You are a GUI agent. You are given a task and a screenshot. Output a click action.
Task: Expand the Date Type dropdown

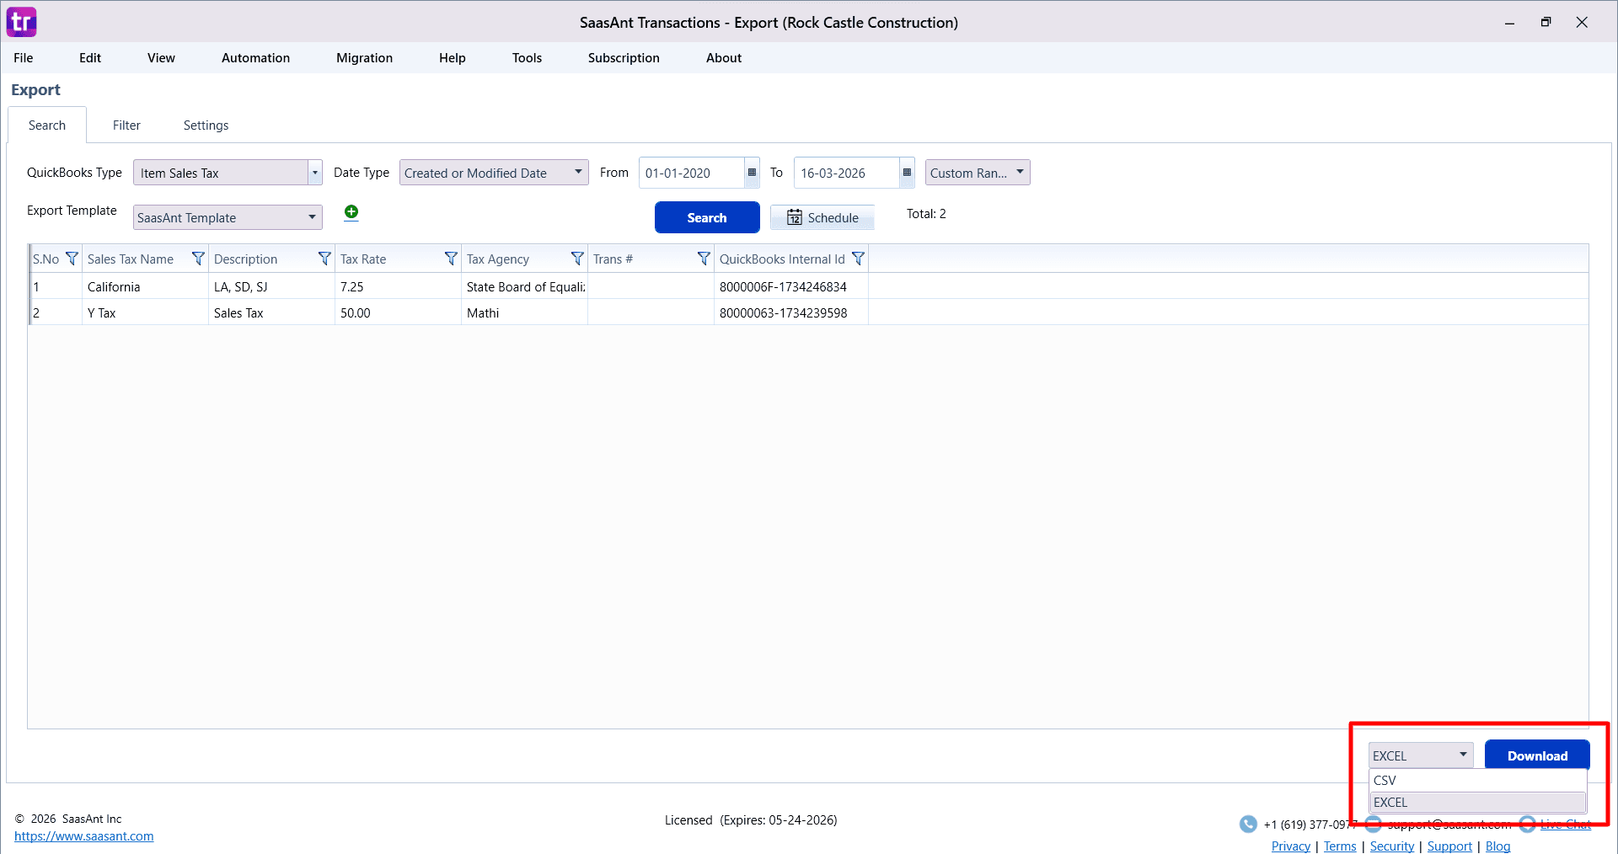[x=578, y=173]
